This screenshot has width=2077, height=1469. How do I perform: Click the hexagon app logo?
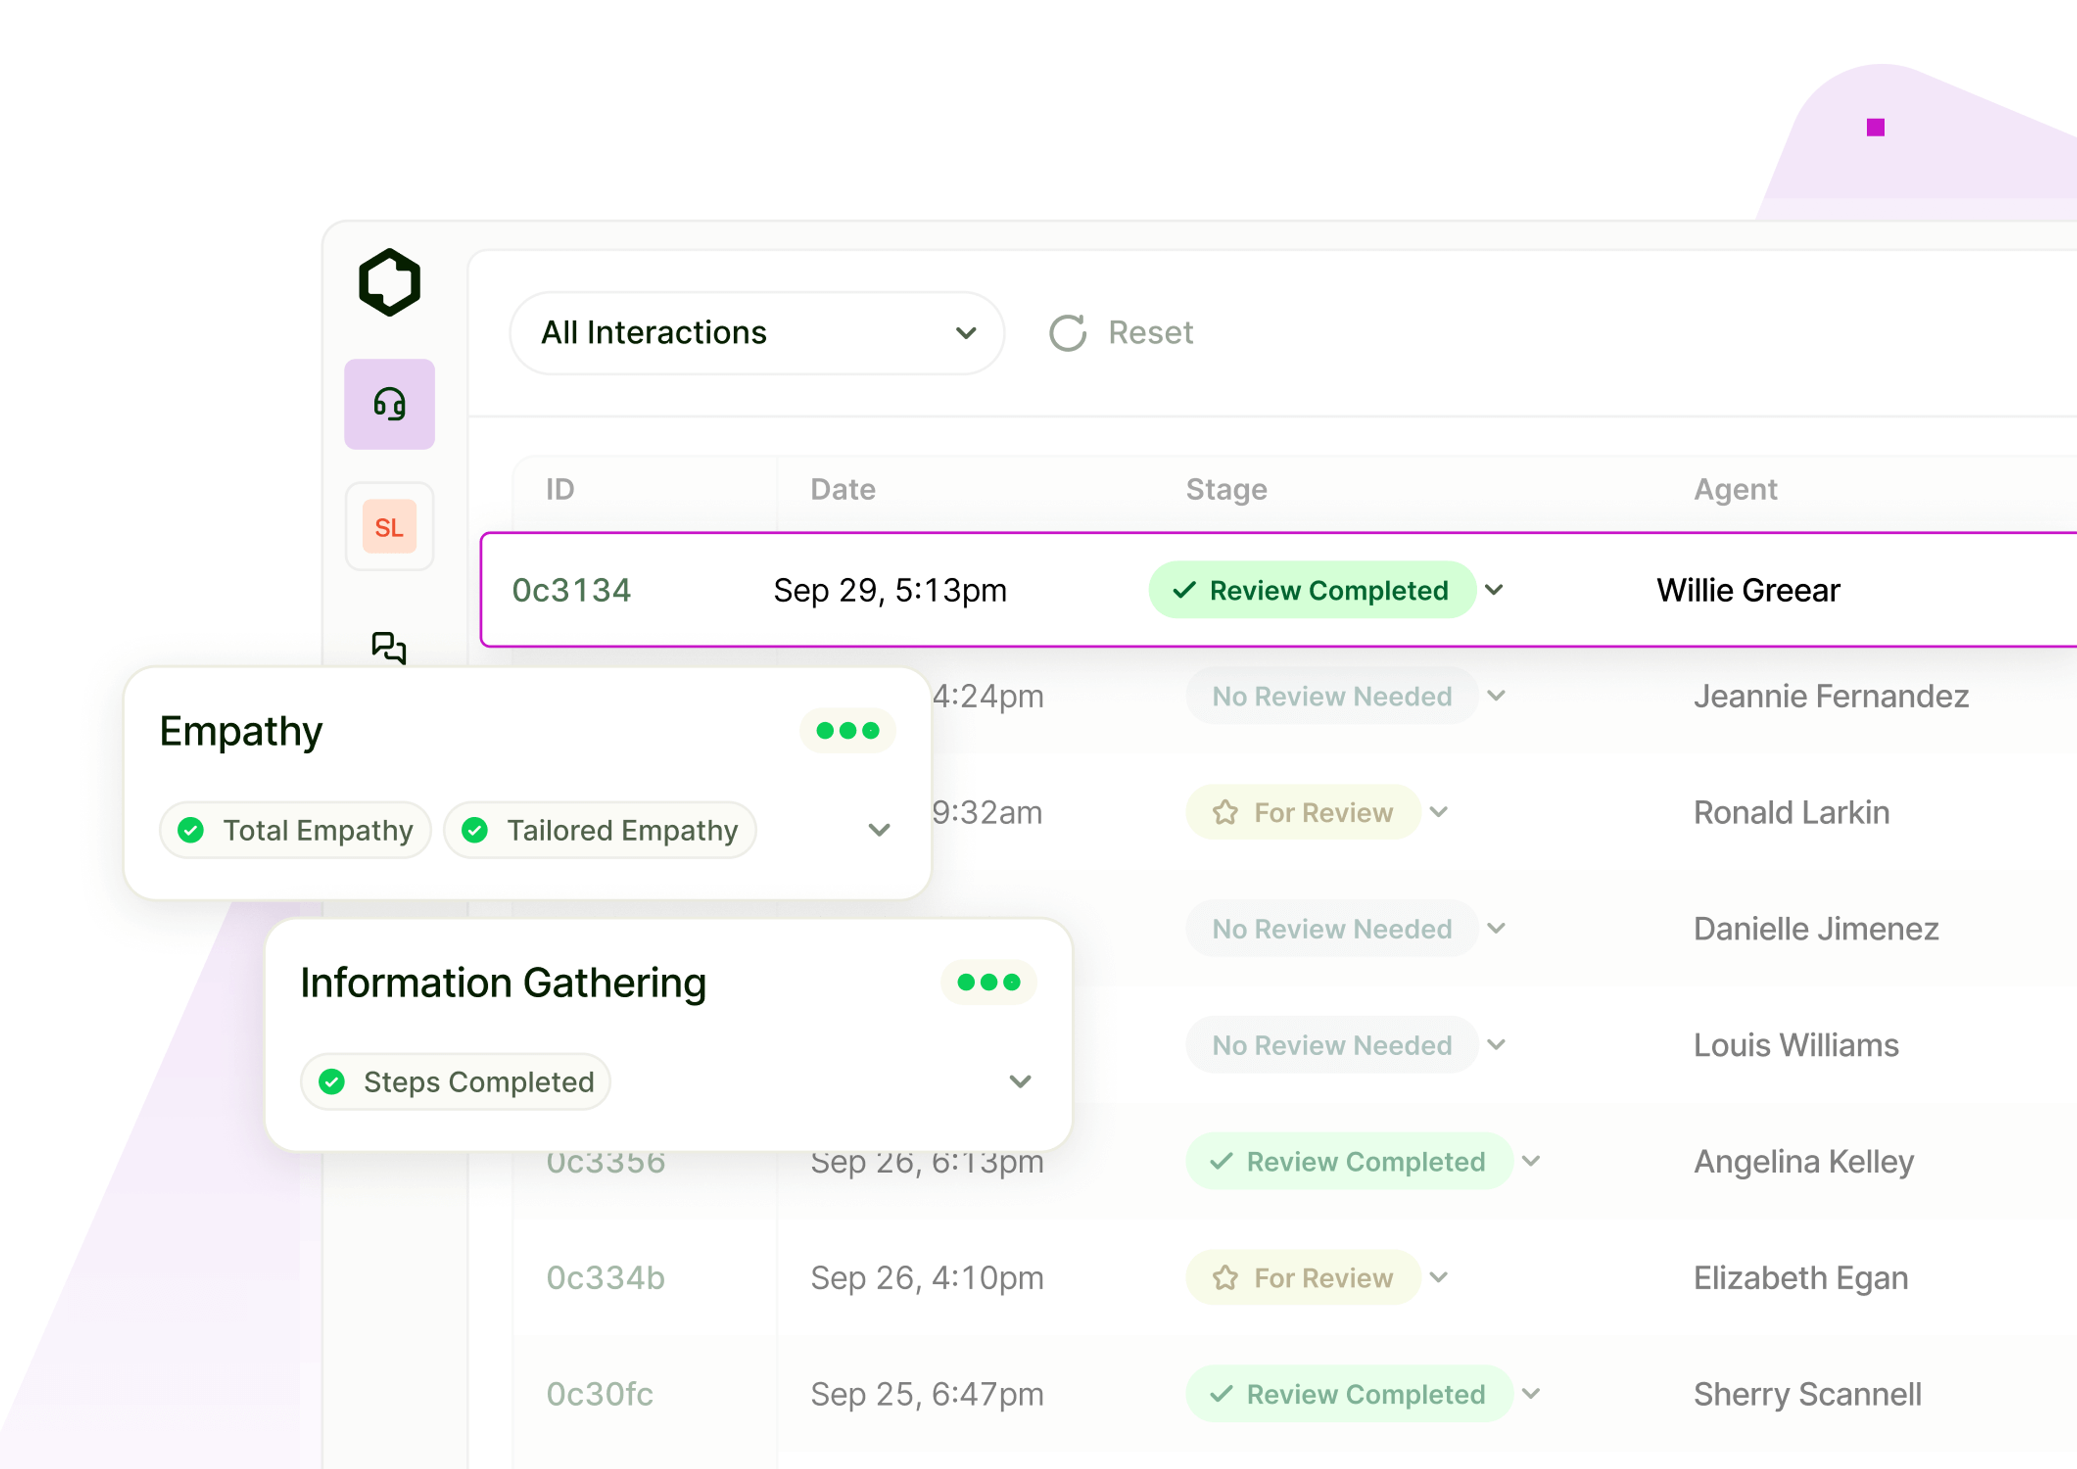tap(389, 282)
